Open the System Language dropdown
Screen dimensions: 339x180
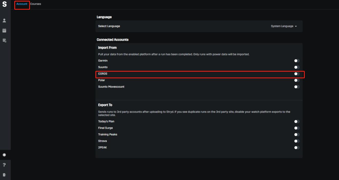pos(284,26)
